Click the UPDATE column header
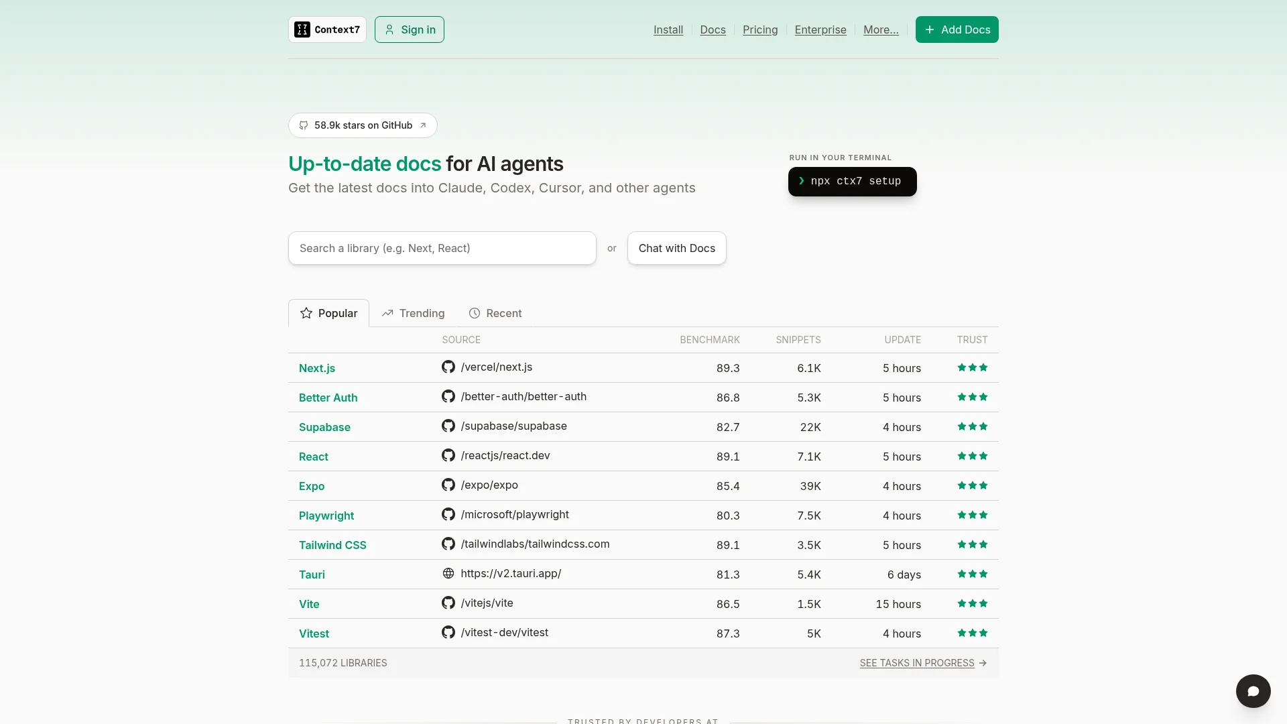The height and width of the screenshot is (724, 1287). click(x=902, y=340)
